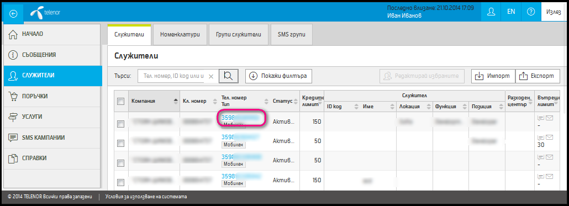Check the fourth employee row checkbox
This screenshot has width=569, height=206.
coord(121,182)
